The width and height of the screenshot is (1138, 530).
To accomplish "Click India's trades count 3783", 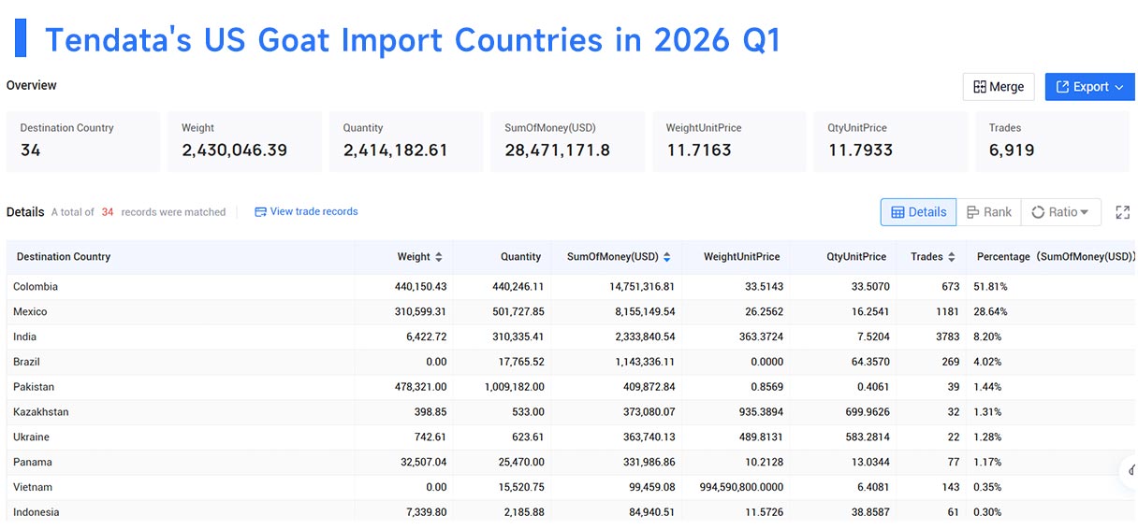I will pyautogui.click(x=946, y=337).
